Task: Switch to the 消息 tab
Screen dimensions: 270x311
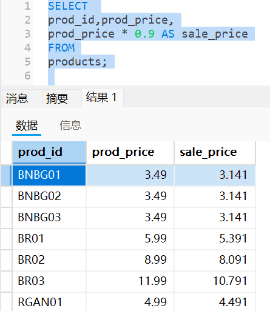Action: (22, 98)
